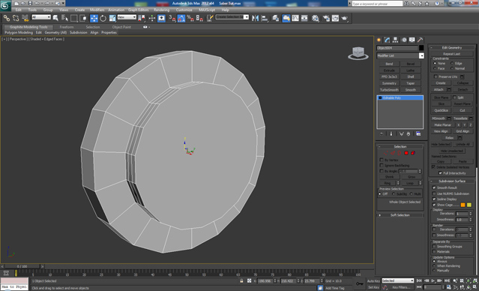This screenshot has height=291, width=479.
Task: Switch to Utilities hammer panel
Action: click(x=421, y=40)
